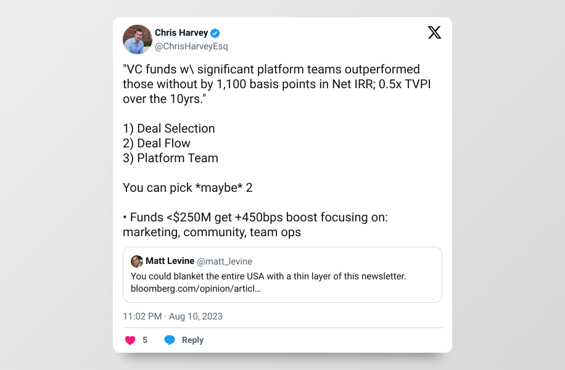
Task: Click the like count number 5
Action: click(145, 340)
